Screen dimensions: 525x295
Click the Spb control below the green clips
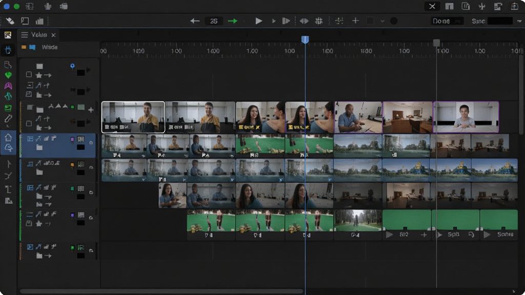click(x=453, y=235)
